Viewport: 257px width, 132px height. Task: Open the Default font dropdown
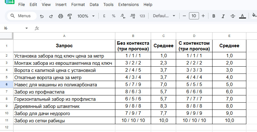164,16
